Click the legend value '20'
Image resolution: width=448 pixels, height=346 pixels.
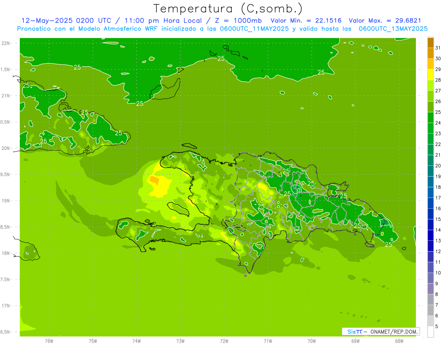(x=438, y=166)
